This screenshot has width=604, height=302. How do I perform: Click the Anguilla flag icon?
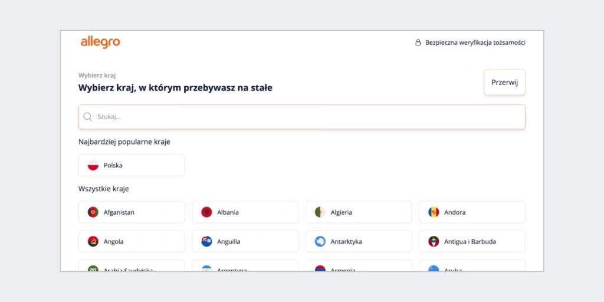[206, 242]
